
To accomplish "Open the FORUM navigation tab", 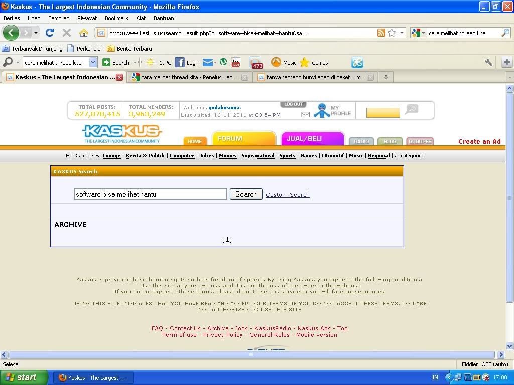I will tap(244, 138).
